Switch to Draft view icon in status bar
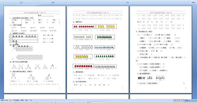The width and height of the screenshot is (197, 103). 183,100
